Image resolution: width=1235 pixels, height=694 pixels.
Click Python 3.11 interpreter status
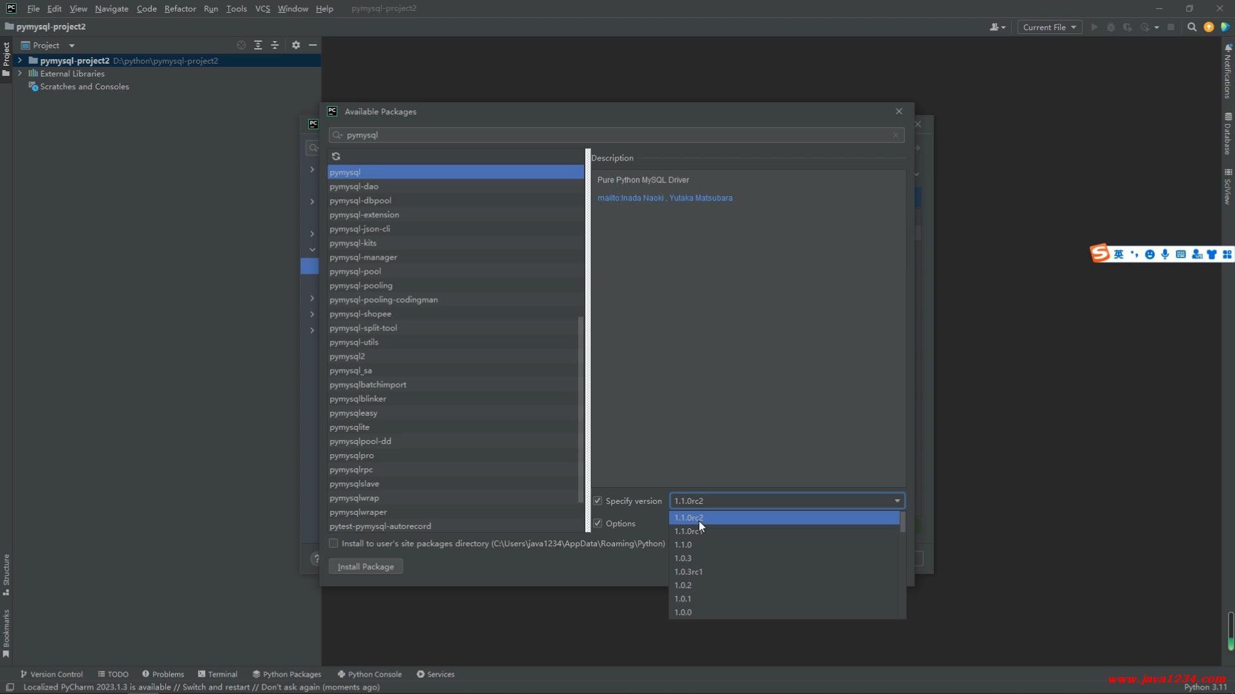click(1205, 687)
